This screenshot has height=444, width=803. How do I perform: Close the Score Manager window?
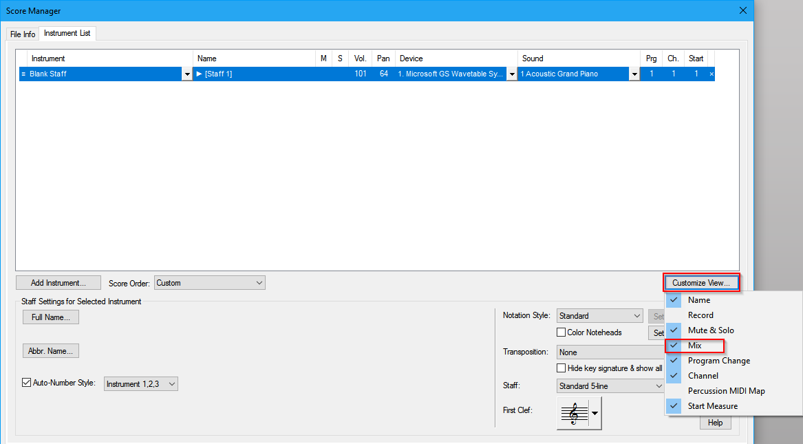742,10
